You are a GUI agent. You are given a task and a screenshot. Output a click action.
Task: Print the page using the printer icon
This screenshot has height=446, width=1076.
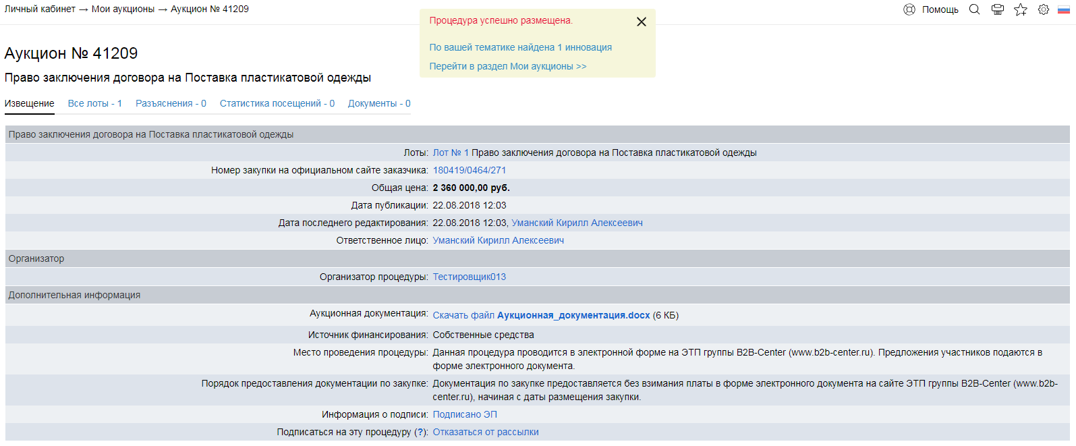click(998, 9)
